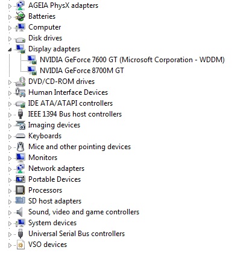Image resolution: width=235 pixels, height=253 pixels.
Task: Select the Monitors category label
Action: 43,158
